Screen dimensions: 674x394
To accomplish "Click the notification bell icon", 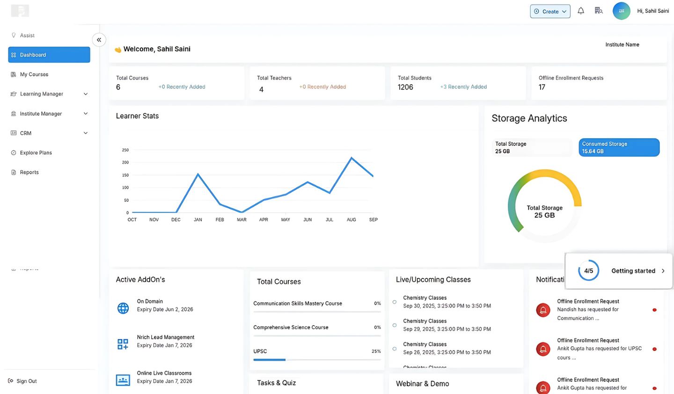I will click(580, 11).
